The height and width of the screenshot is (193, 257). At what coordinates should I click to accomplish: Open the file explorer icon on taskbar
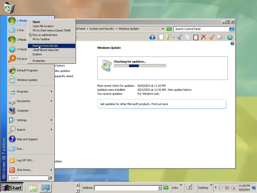pos(33,187)
